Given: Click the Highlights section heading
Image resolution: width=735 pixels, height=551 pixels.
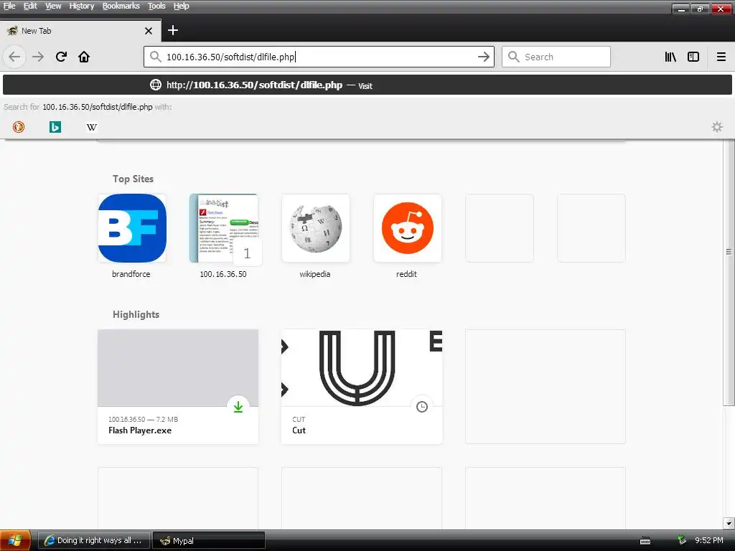Looking at the screenshot, I should [x=136, y=314].
